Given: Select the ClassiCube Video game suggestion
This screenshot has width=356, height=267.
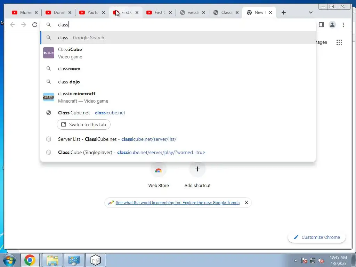Looking at the screenshot, I should (x=178, y=53).
